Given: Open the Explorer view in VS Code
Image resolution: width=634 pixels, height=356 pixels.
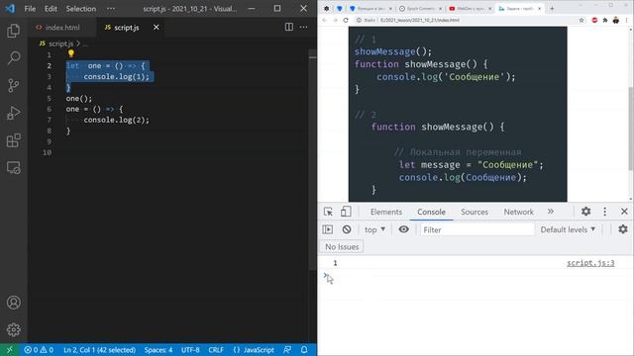Looking at the screenshot, I should [x=13, y=31].
